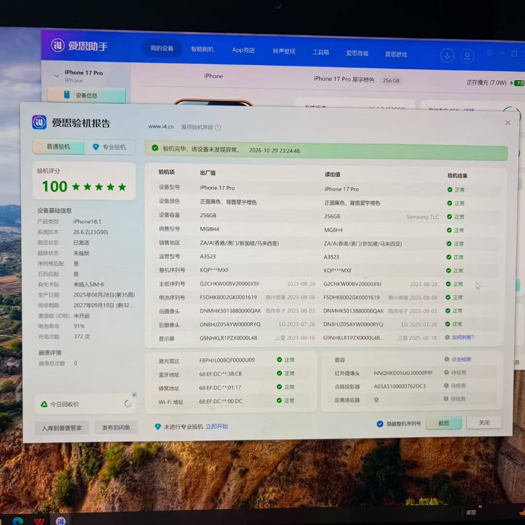525x525 pixels.
Task: Open the App商店 tab
Action: 244,50
